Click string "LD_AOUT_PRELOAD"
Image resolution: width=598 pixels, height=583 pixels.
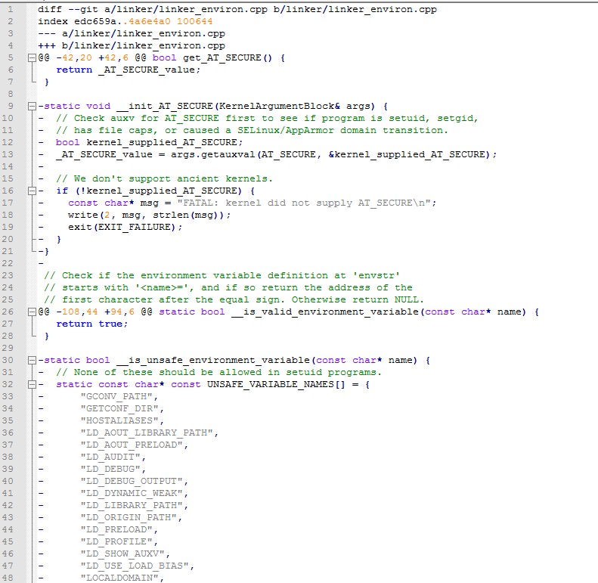(x=132, y=445)
